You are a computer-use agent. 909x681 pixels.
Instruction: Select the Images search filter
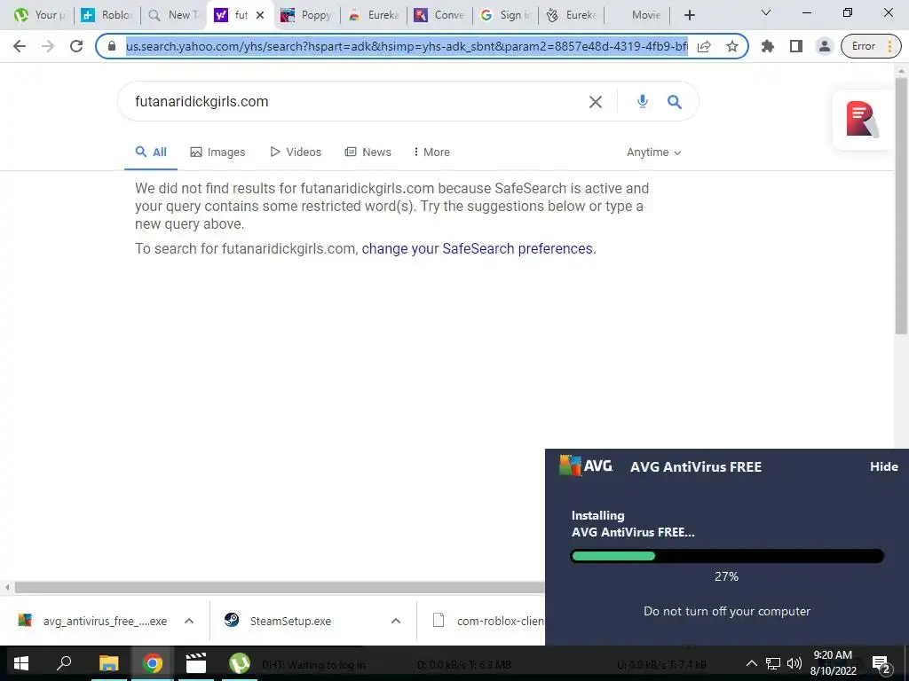pyautogui.click(x=218, y=153)
